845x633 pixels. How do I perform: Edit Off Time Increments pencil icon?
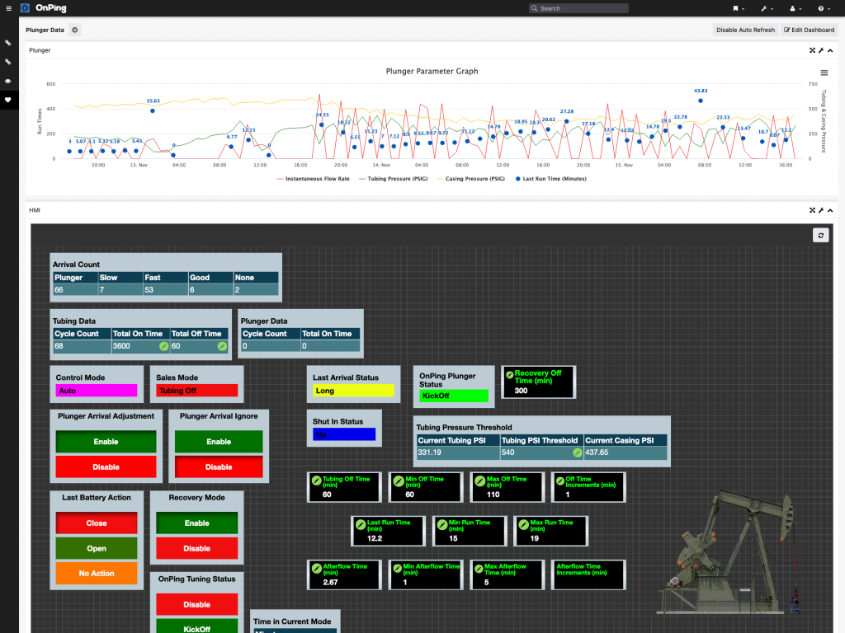560,481
